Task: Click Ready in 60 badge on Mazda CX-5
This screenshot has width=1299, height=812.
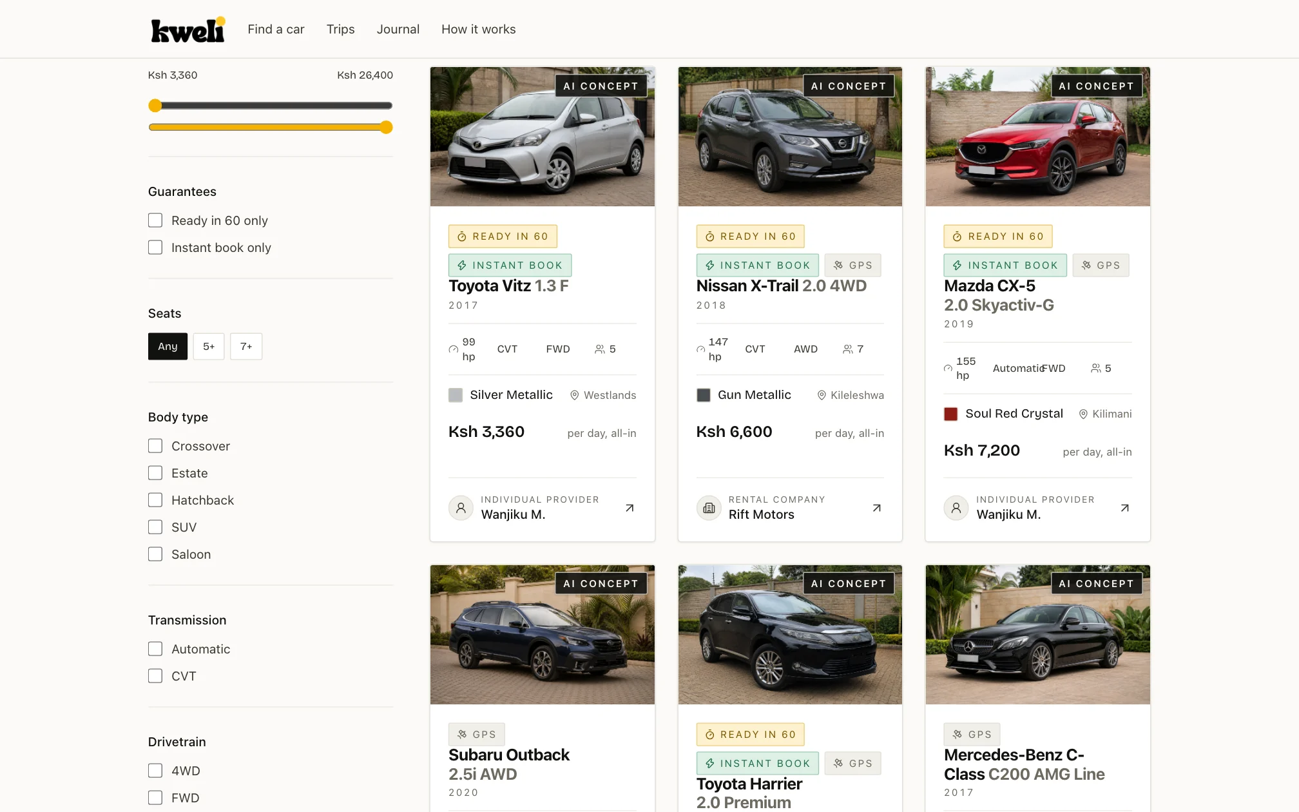Action: point(998,237)
